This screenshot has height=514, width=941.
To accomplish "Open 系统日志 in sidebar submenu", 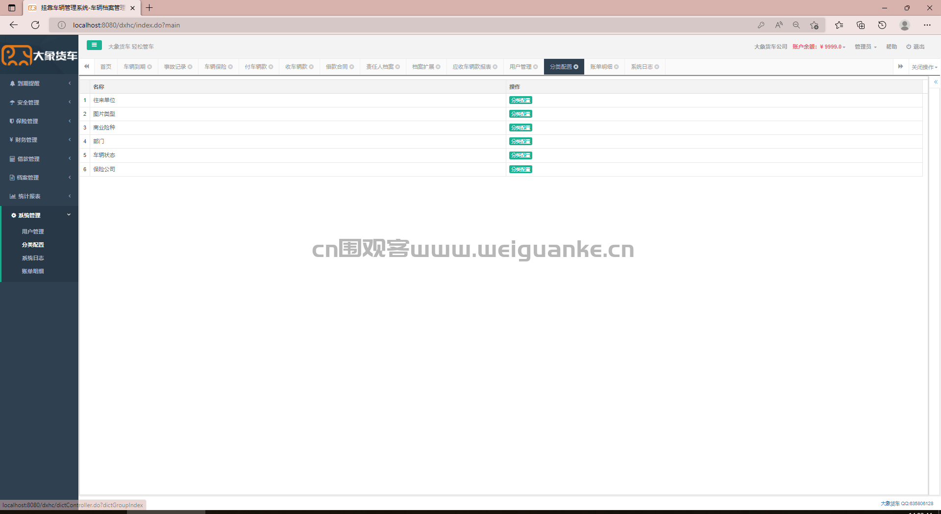I will pos(33,258).
